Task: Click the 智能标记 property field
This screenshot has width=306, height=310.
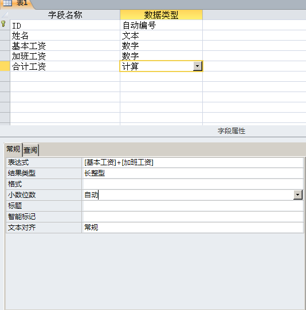Action: (193, 217)
